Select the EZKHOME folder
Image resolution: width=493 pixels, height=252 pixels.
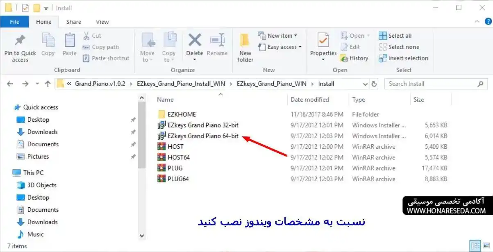pos(182,114)
